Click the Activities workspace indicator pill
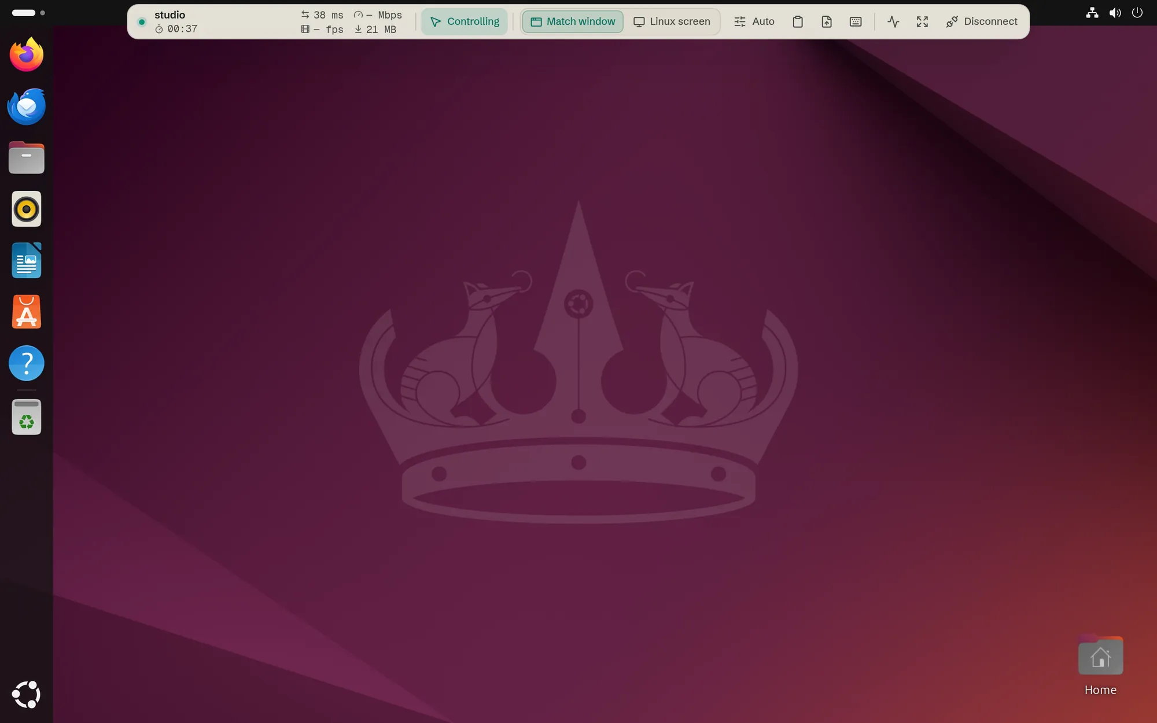1157x723 pixels. click(x=24, y=13)
